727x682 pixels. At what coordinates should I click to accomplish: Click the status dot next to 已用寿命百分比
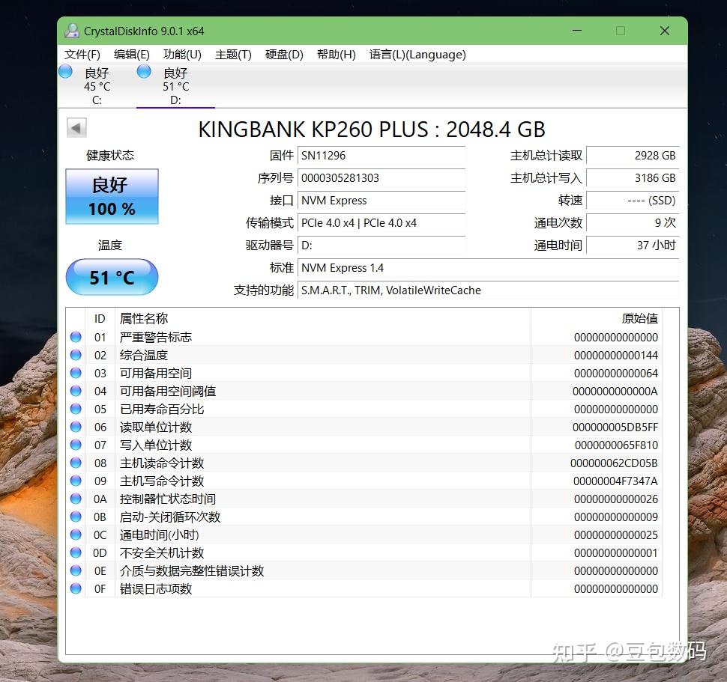75,409
